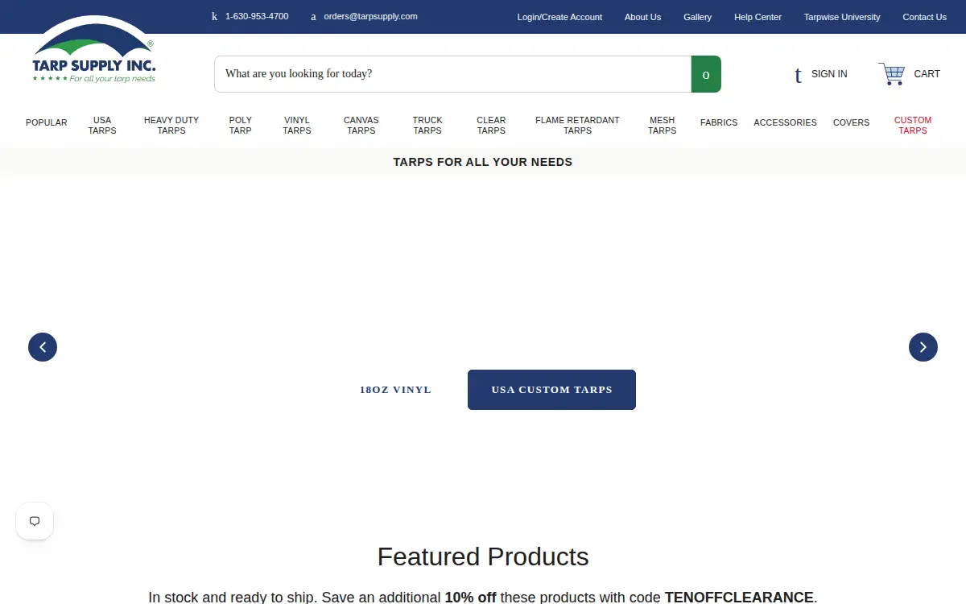
Task: Open the Gallery link
Action: click(x=697, y=17)
